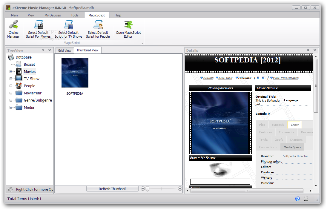Open the Help ribbon tab
The width and height of the screenshot is (327, 210).
pos(118,15)
